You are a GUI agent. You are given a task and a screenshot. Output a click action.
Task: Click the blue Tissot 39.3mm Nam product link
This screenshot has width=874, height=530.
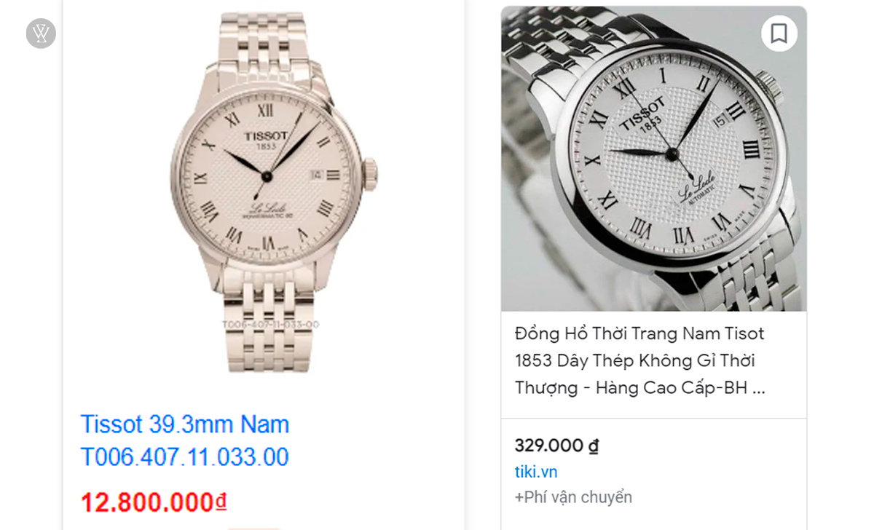pos(184,424)
